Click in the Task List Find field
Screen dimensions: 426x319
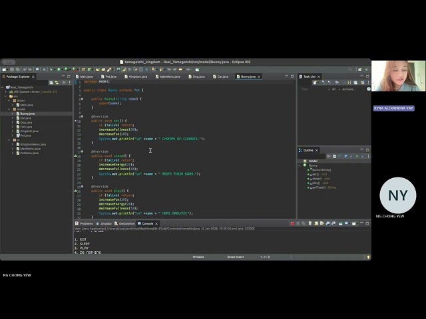coord(313,88)
